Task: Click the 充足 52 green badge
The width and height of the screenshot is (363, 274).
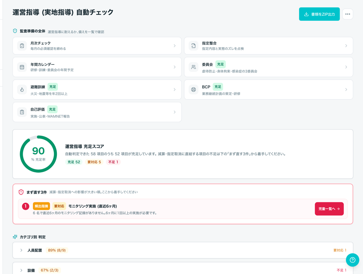Action: point(74,162)
